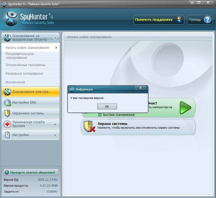The height and width of the screenshot is (198, 216).
Task: Expand the Техническая служба Spyware section
Action: click(x=55, y=124)
